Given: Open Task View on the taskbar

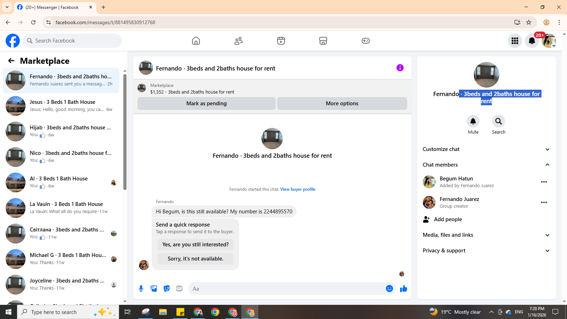Looking at the screenshot, I should click(128, 312).
